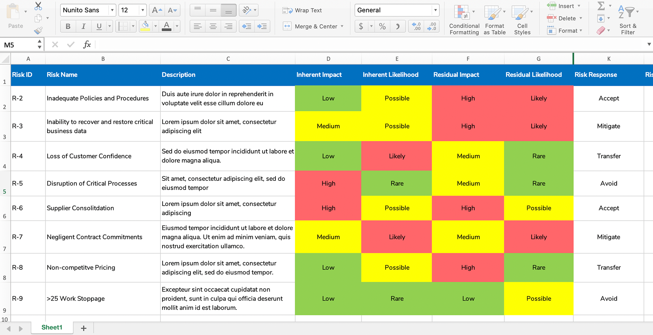653x335 pixels.
Task: Open Sort & Filter
Action: tap(628, 20)
